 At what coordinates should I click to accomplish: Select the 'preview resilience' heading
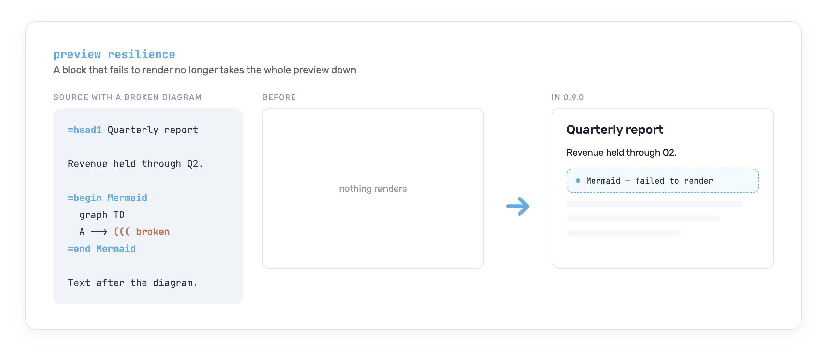coord(114,54)
